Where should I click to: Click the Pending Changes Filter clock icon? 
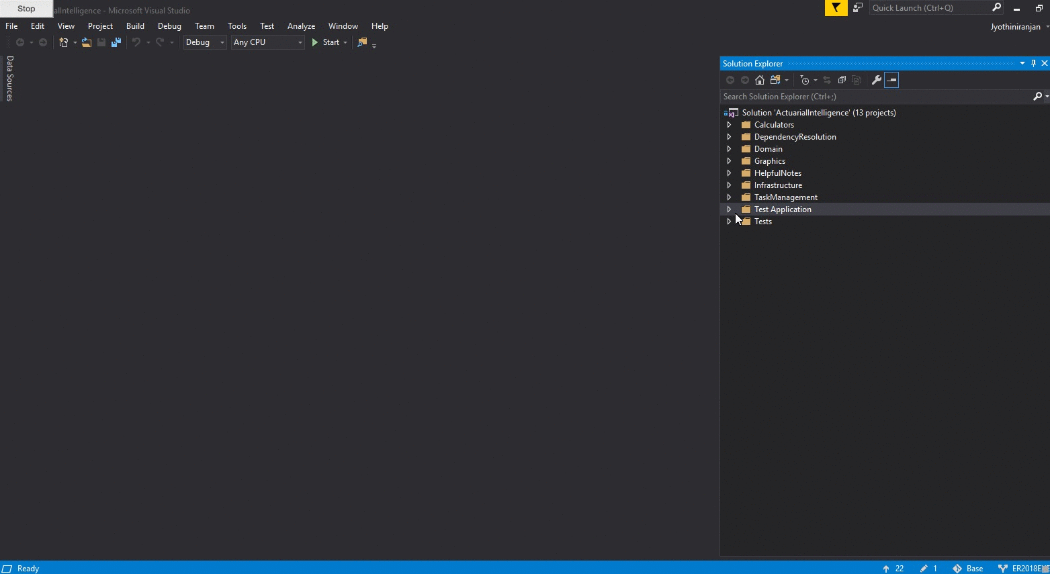click(x=805, y=80)
